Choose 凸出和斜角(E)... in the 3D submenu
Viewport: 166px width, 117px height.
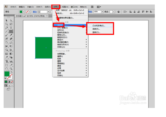[x=100, y=26]
